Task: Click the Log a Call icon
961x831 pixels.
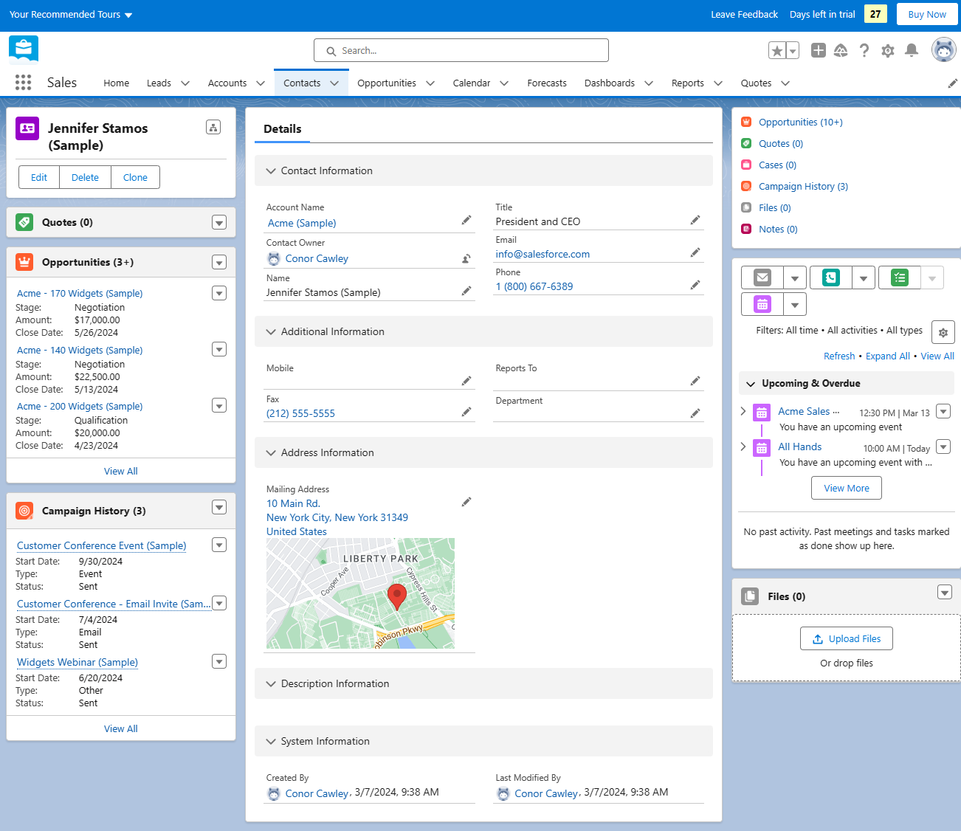Action: (x=831, y=277)
